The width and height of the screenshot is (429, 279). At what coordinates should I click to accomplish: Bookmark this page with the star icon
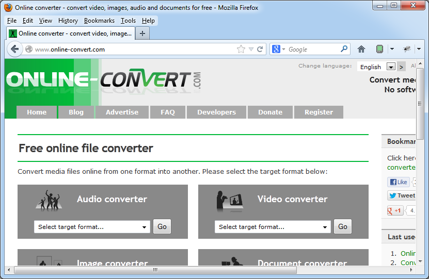[241, 49]
